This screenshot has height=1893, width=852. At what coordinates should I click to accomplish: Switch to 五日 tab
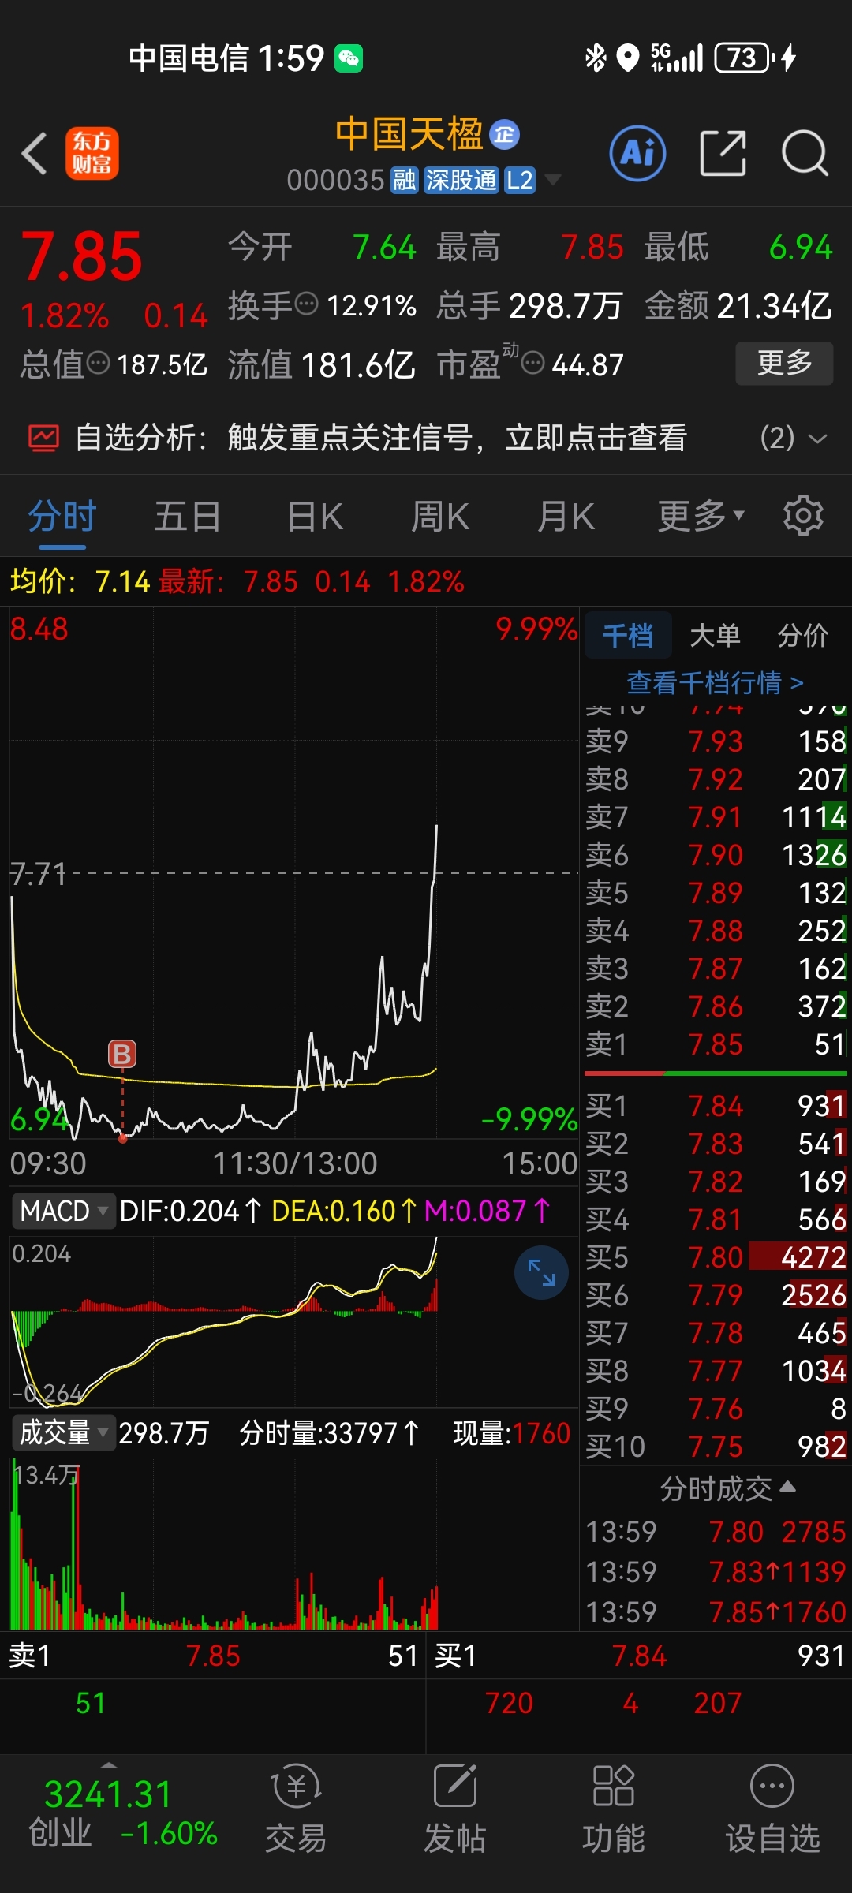pos(187,517)
